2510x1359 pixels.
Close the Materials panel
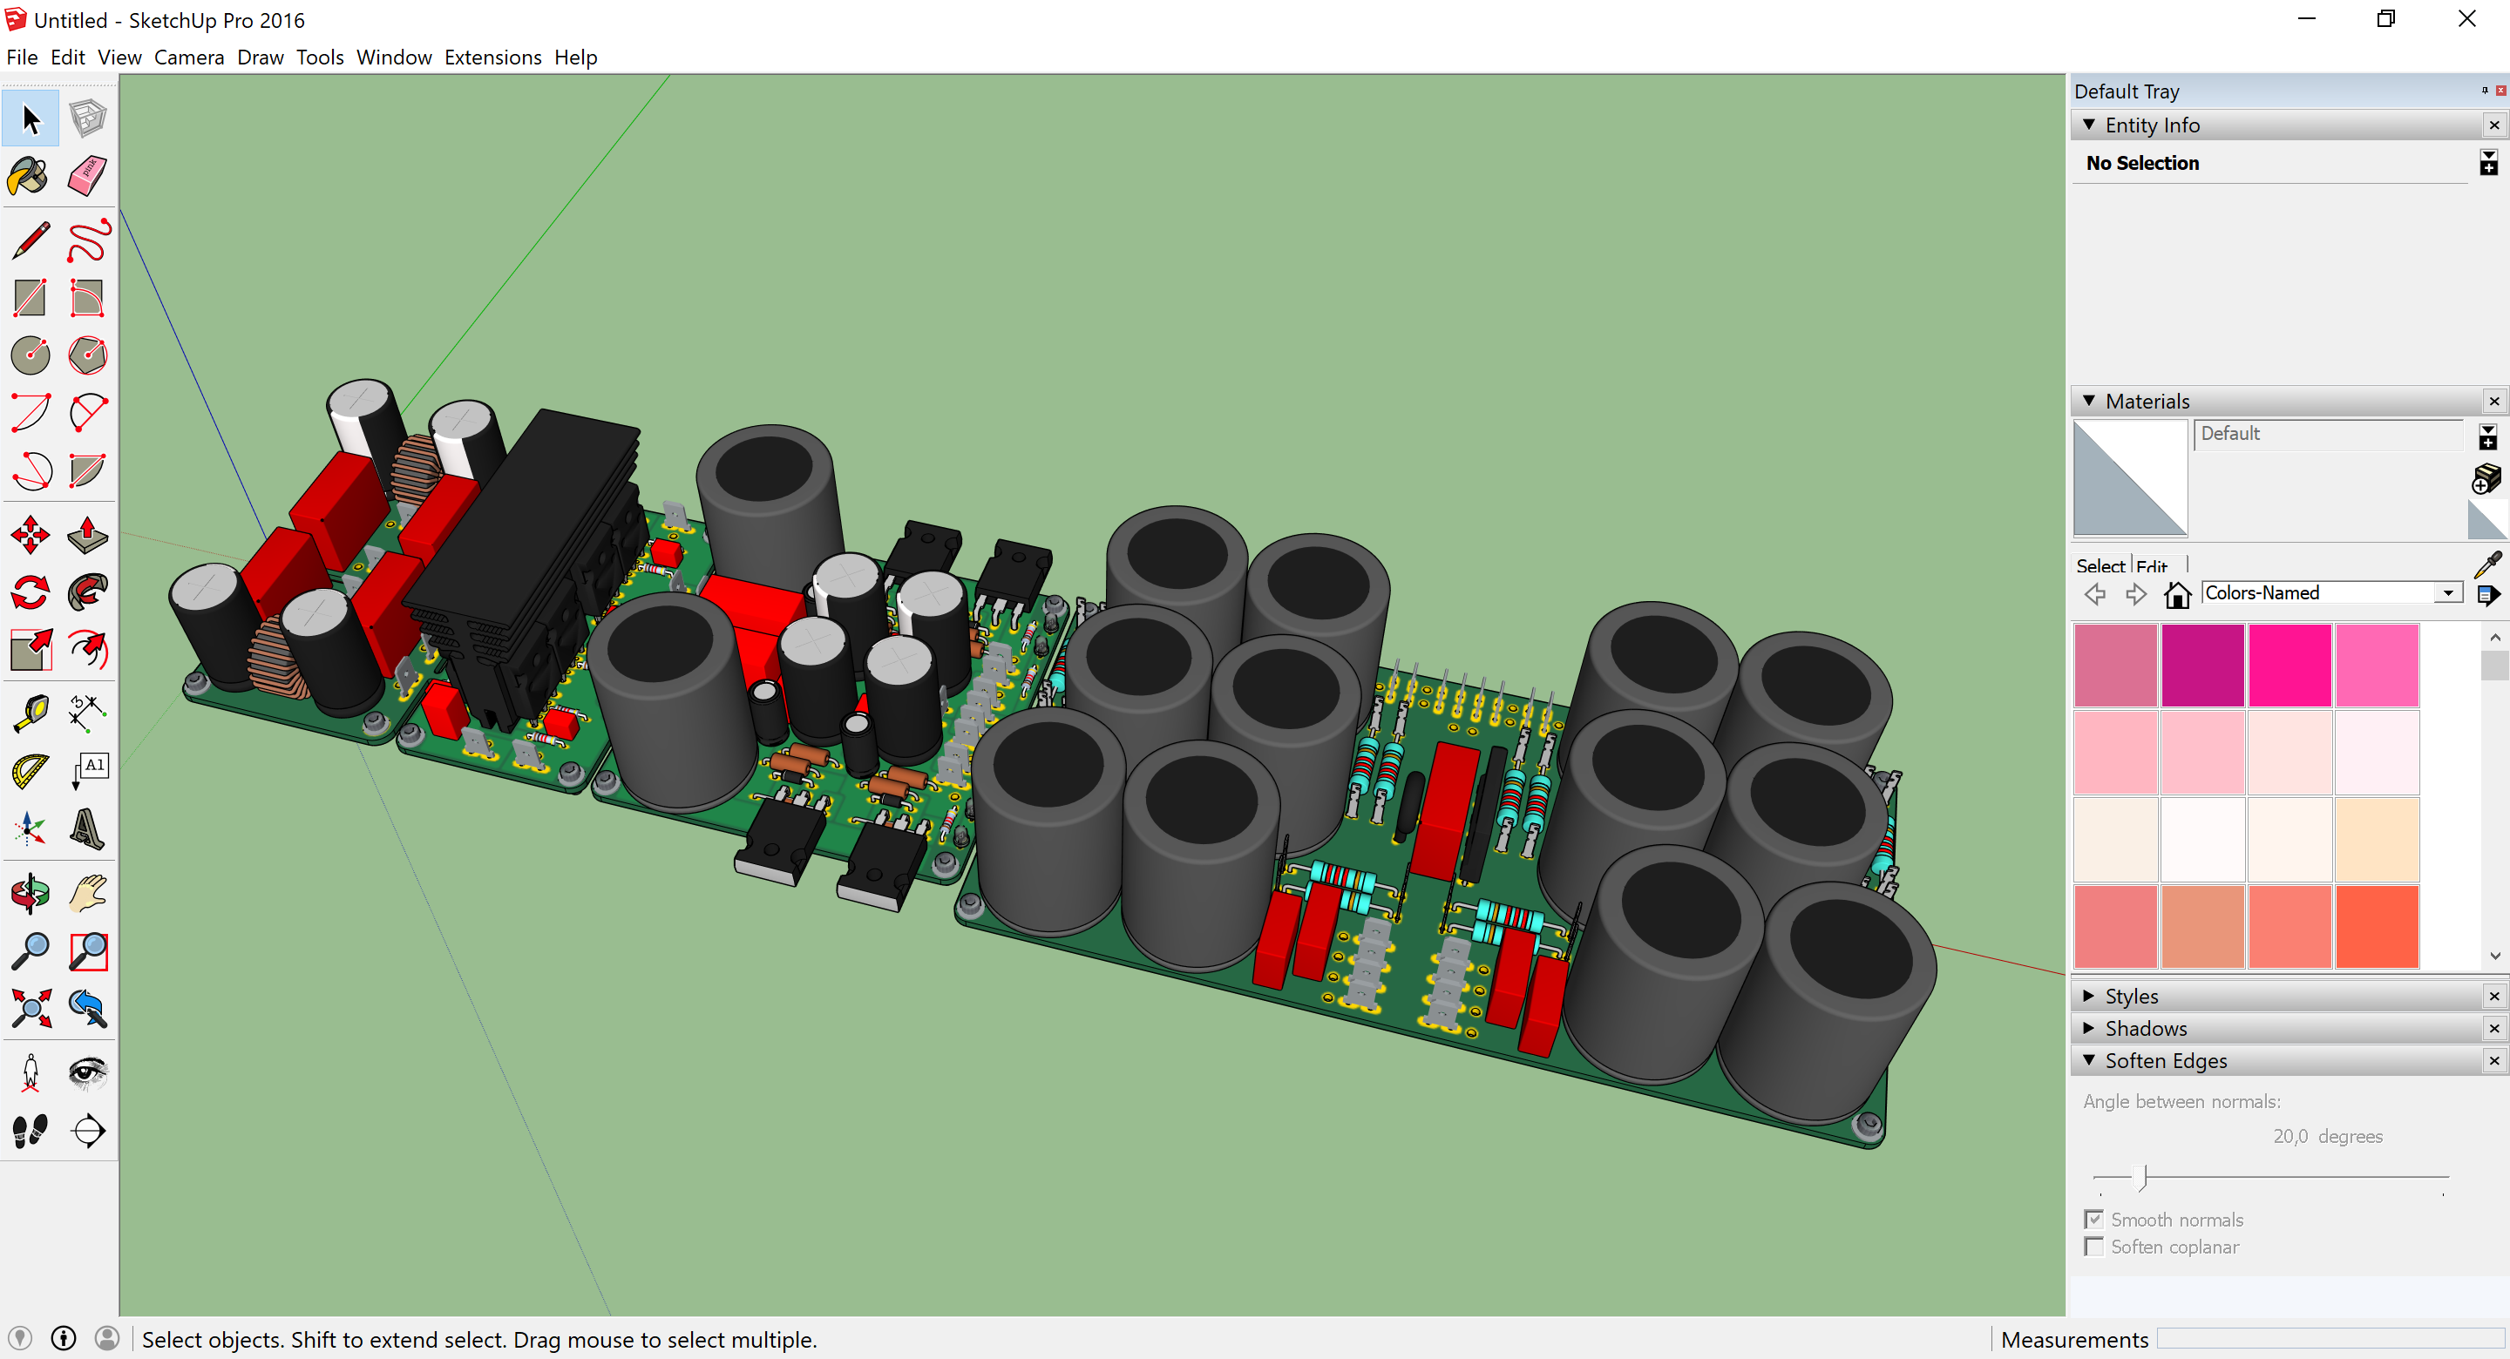point(2493,401)
